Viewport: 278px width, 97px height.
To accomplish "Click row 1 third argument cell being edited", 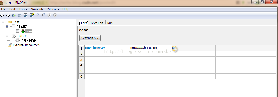I will [194, 48].
